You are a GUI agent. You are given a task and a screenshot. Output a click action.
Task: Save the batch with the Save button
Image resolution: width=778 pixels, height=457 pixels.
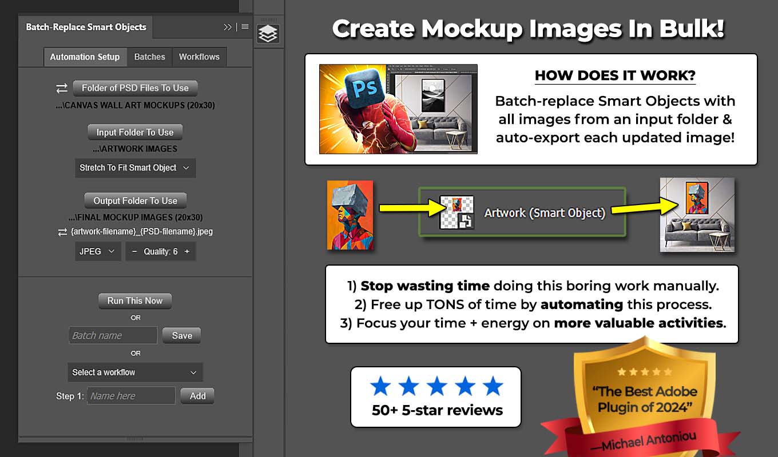[181, 335]
